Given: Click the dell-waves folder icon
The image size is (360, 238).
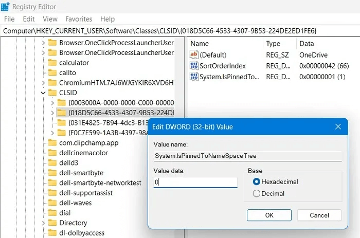Looking at the screenshot, I should [52, 203].
